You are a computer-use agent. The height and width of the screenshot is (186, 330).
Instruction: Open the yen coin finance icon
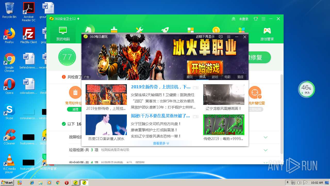[x=216, y=29]
